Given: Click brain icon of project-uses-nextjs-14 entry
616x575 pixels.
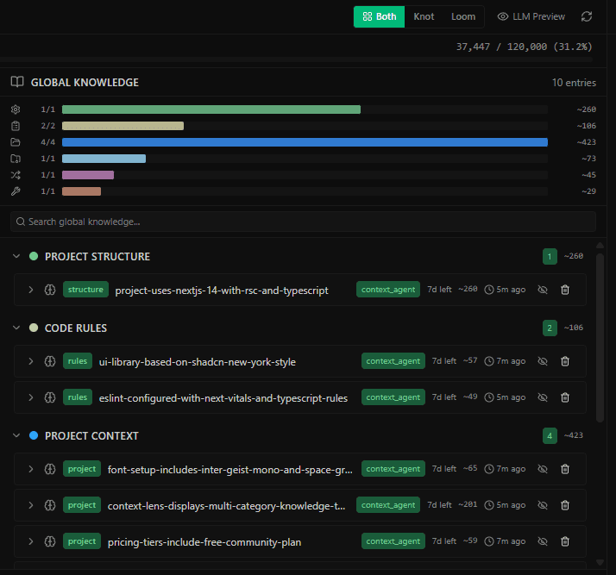Looking at the screenshot, I should pyautogui.click(x=50, y=290).
